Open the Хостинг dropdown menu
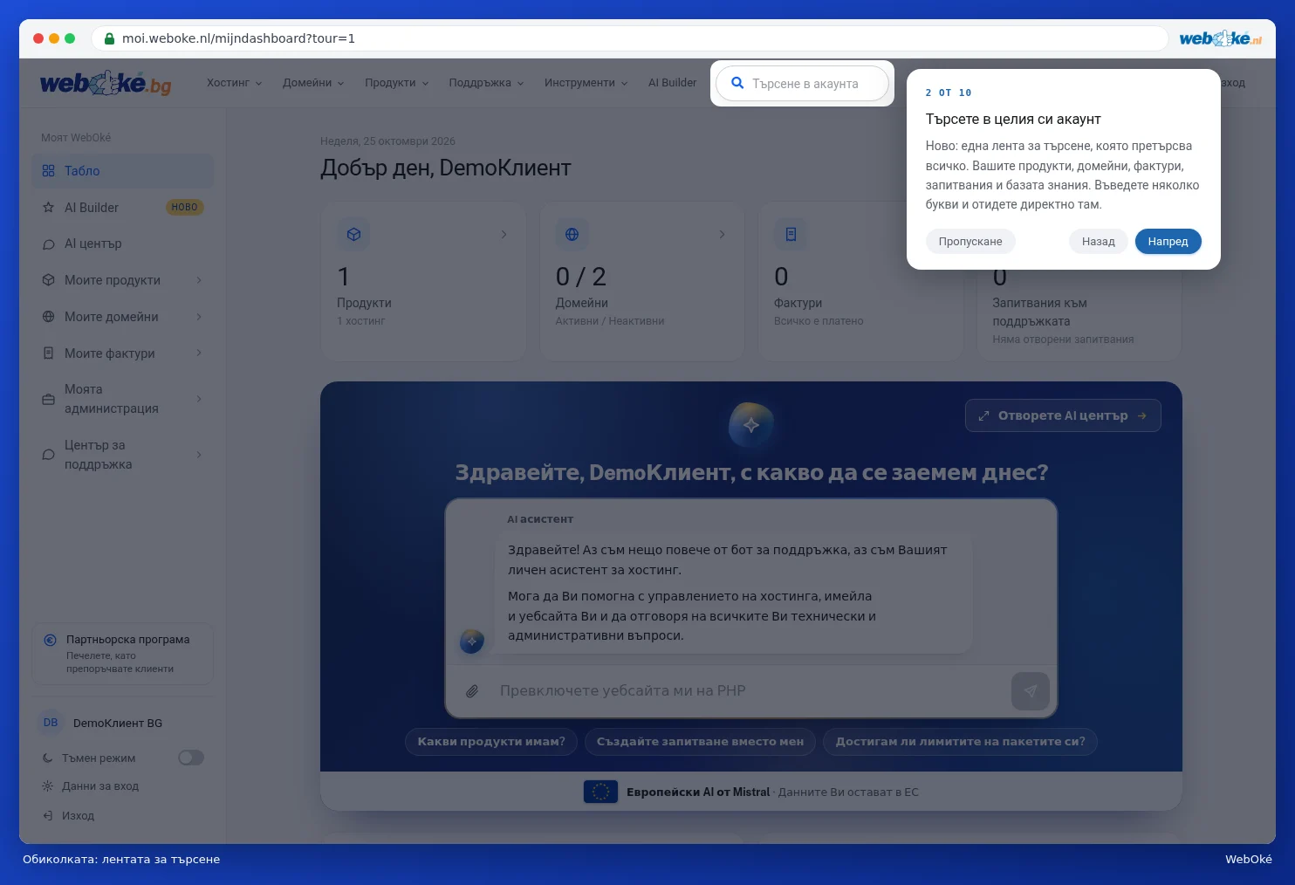This screenshot has width=1295, height=885. coord(234,83)
